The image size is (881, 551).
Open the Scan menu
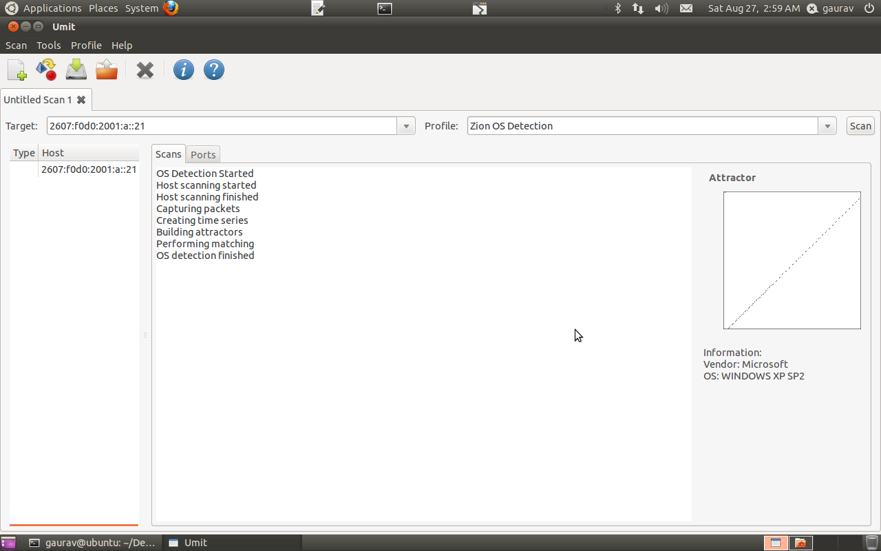click(x=17, y=45)
